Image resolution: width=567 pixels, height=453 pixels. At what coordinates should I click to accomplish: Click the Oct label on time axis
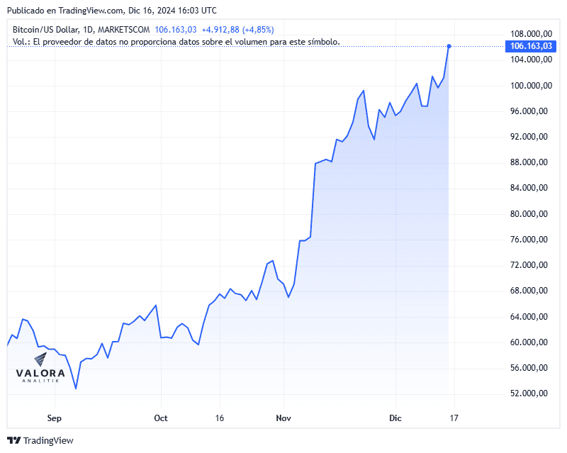point(161,418)
